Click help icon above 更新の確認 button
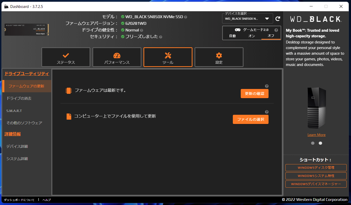The width and height of the screenshot is (351, 205). click(x=267, y=86)
